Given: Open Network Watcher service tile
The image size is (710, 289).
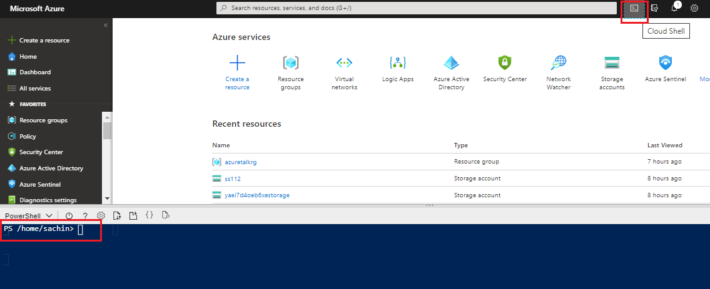Looking at the screenshot, I should pyautogui.click(x=559, y=72).
